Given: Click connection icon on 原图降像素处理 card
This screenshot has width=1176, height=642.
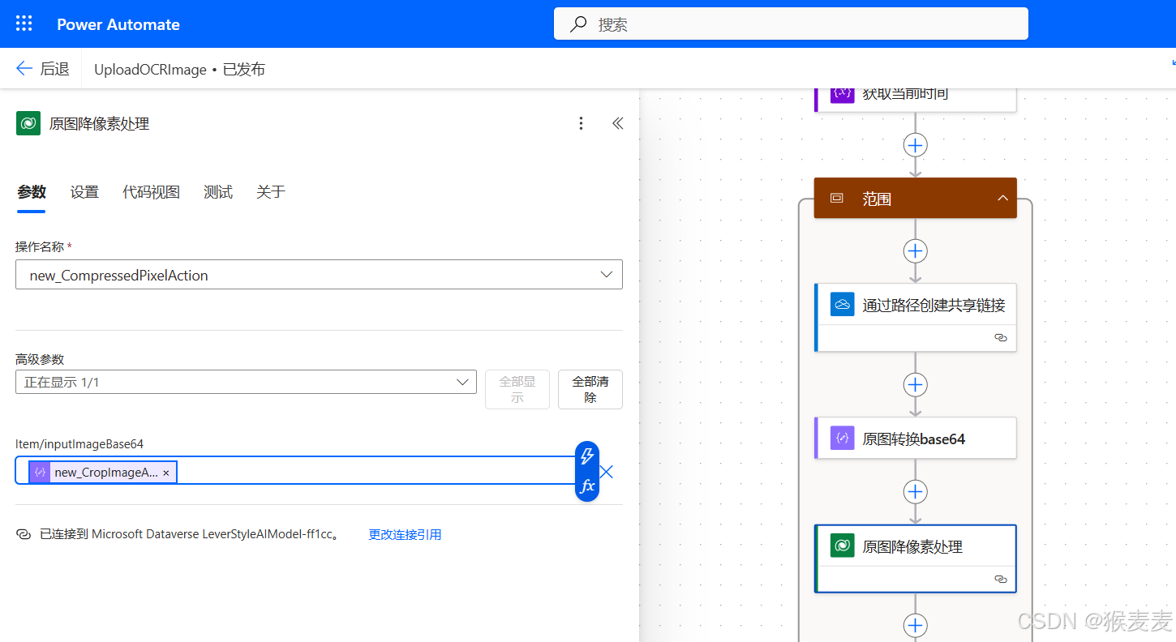Looking at the screenshot, I should point(1001,580).
